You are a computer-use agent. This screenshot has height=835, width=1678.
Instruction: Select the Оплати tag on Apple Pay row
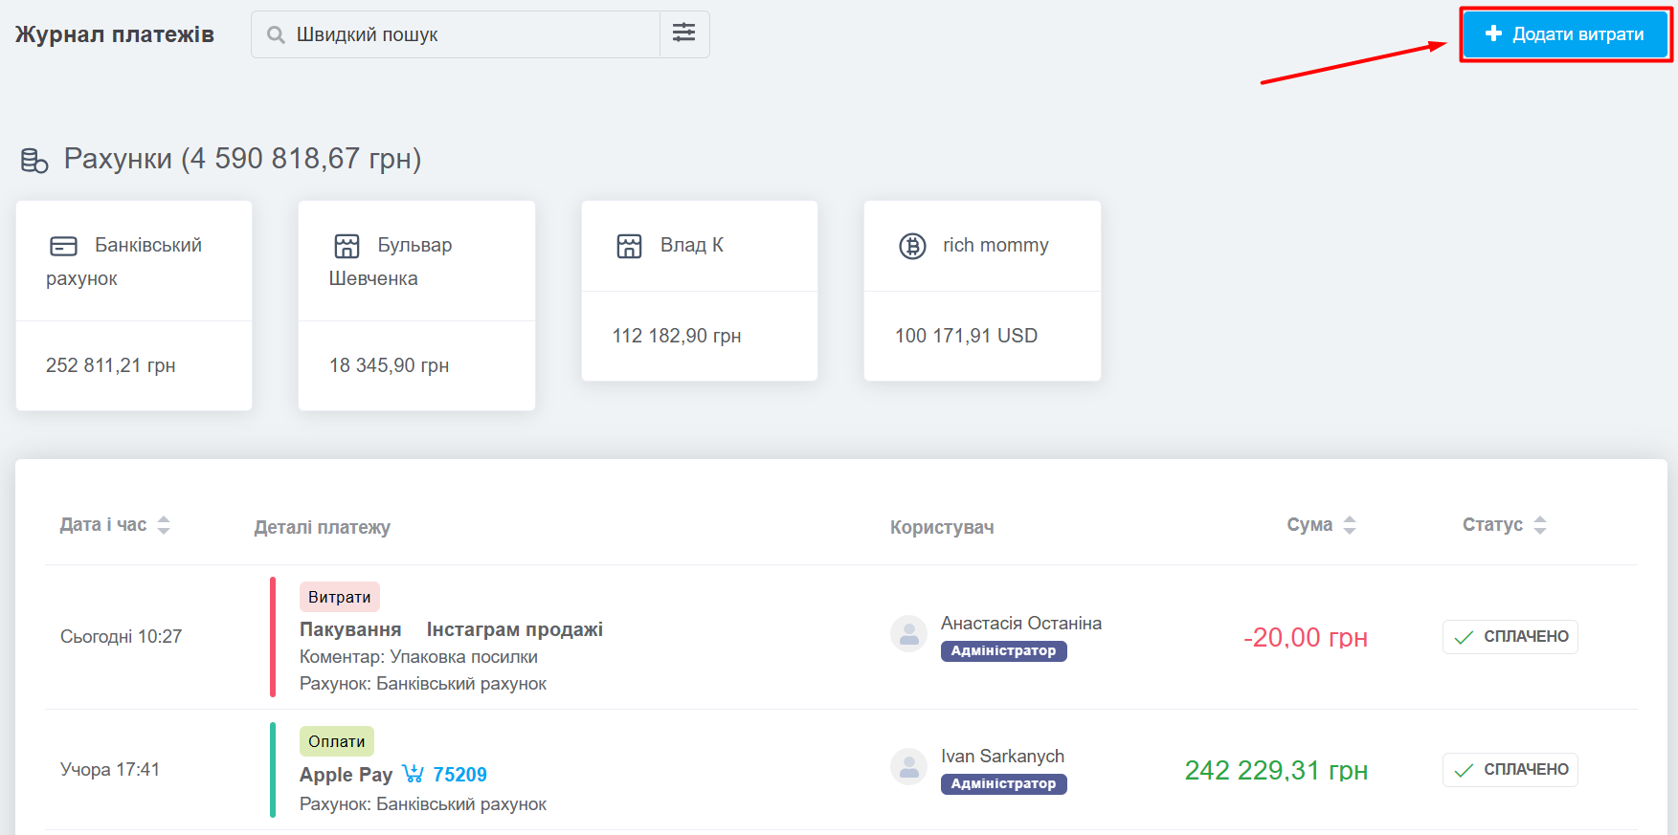tap(336, 741)
